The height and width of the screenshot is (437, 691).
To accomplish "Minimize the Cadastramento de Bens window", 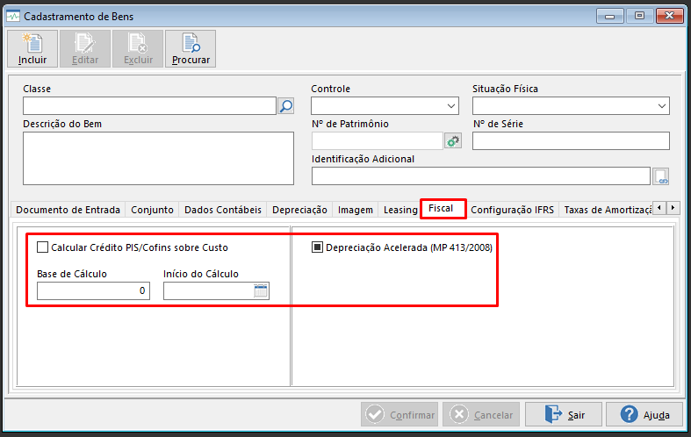I will point(610,17).
